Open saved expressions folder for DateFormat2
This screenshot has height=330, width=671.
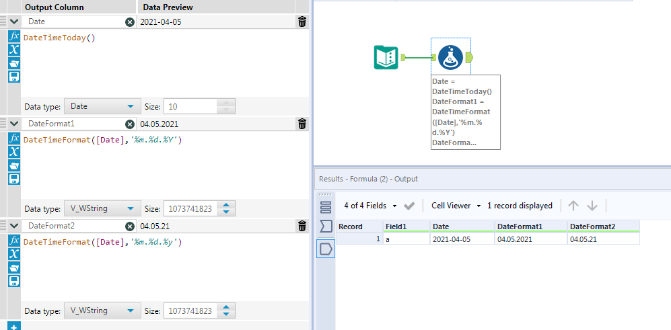pyautogui.click(x=14, y=267)
